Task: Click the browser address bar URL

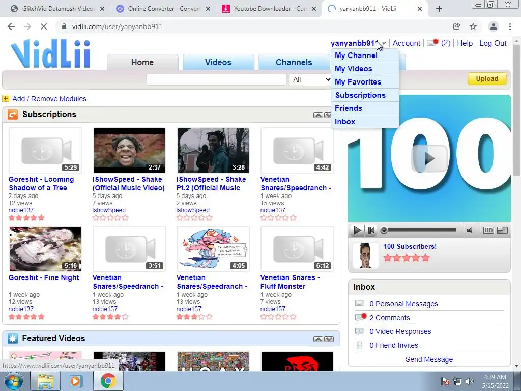Action: 117,26
